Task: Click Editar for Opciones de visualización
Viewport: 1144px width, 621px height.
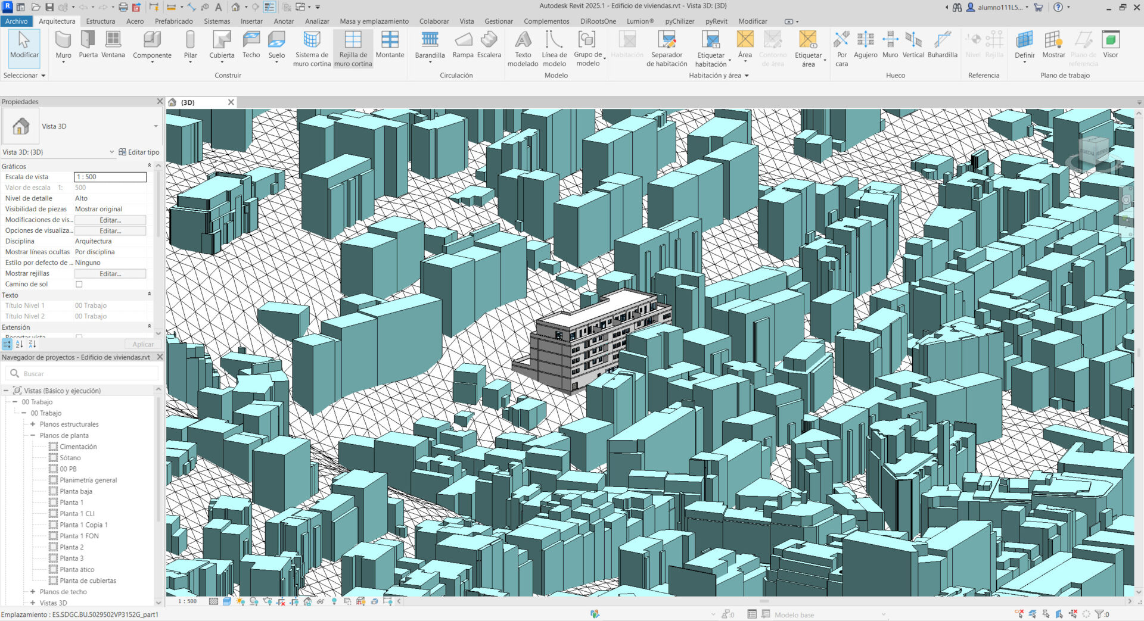Action: pyautogui.click(x=110, y=231)
